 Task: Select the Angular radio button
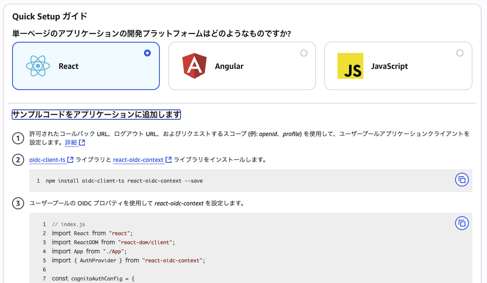(304, 53)
